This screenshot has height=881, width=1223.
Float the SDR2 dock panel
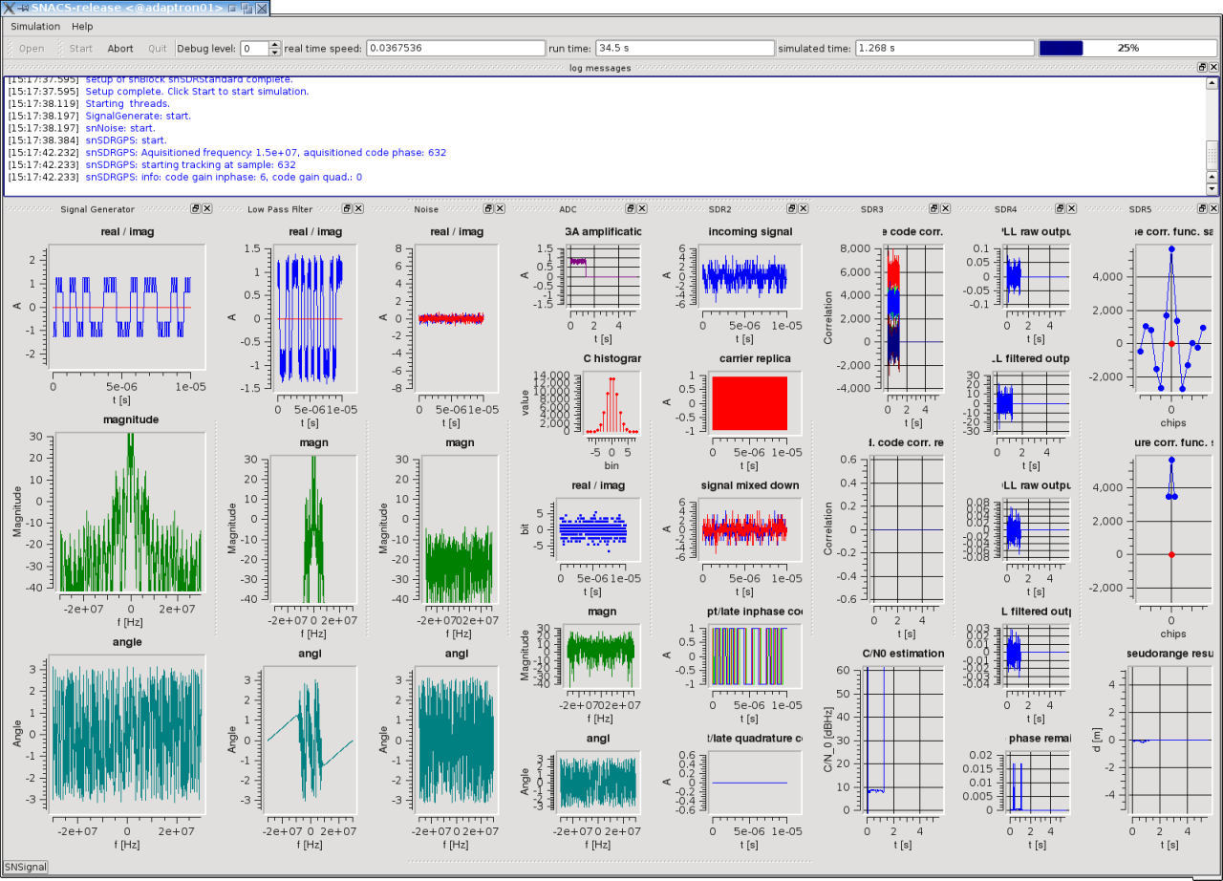click(x=793, y=208)
